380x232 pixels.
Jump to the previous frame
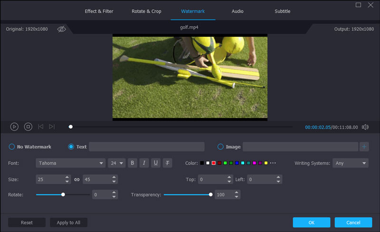click(x=41, y=126)
